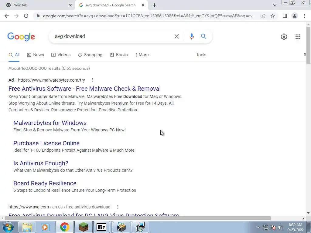311x233 pixels.
Task: Click the horizontal scrollbar thumb
Action: (x=138, y=218)
